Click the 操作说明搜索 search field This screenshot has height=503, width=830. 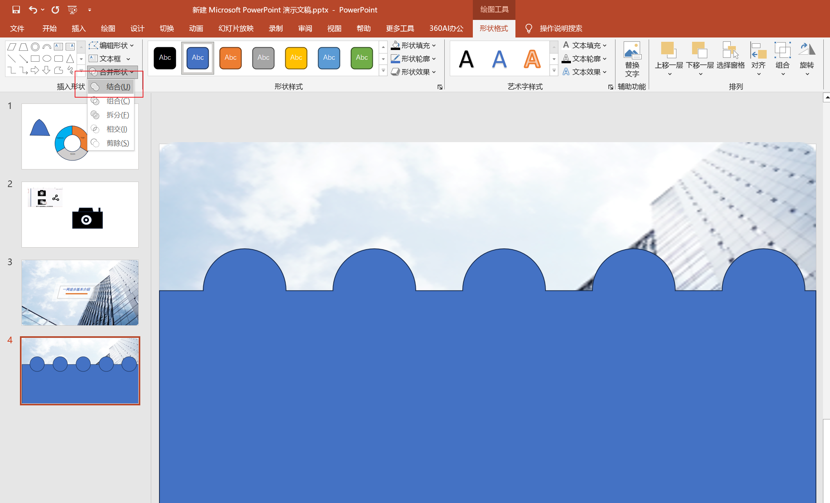561,29
